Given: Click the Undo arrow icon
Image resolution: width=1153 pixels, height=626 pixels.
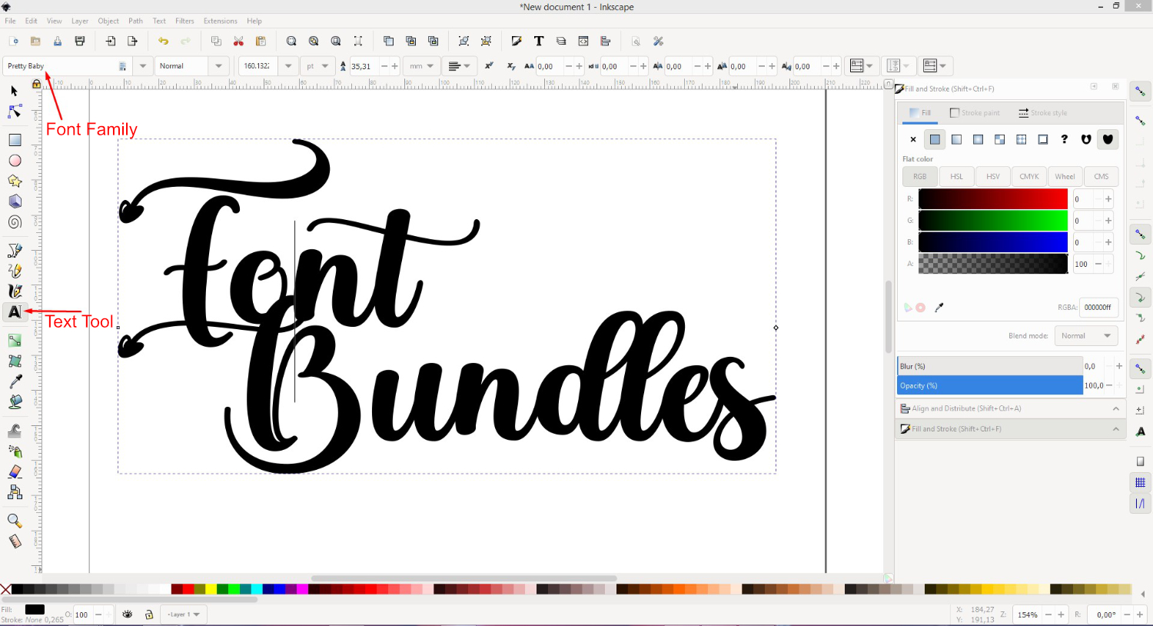Looking at the screenshot, I should point(163,42).
